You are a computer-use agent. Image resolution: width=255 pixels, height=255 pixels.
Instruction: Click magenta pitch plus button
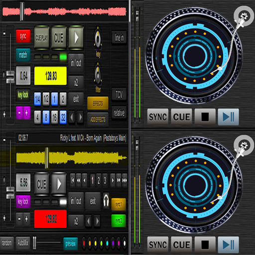pyautogui.click(x=27, y=113)
